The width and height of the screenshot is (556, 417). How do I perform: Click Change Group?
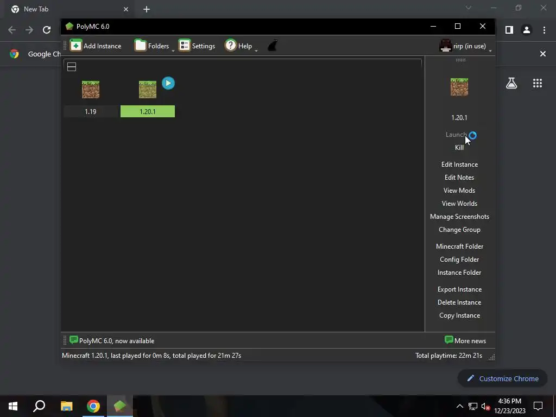click(x=459, y=230)
